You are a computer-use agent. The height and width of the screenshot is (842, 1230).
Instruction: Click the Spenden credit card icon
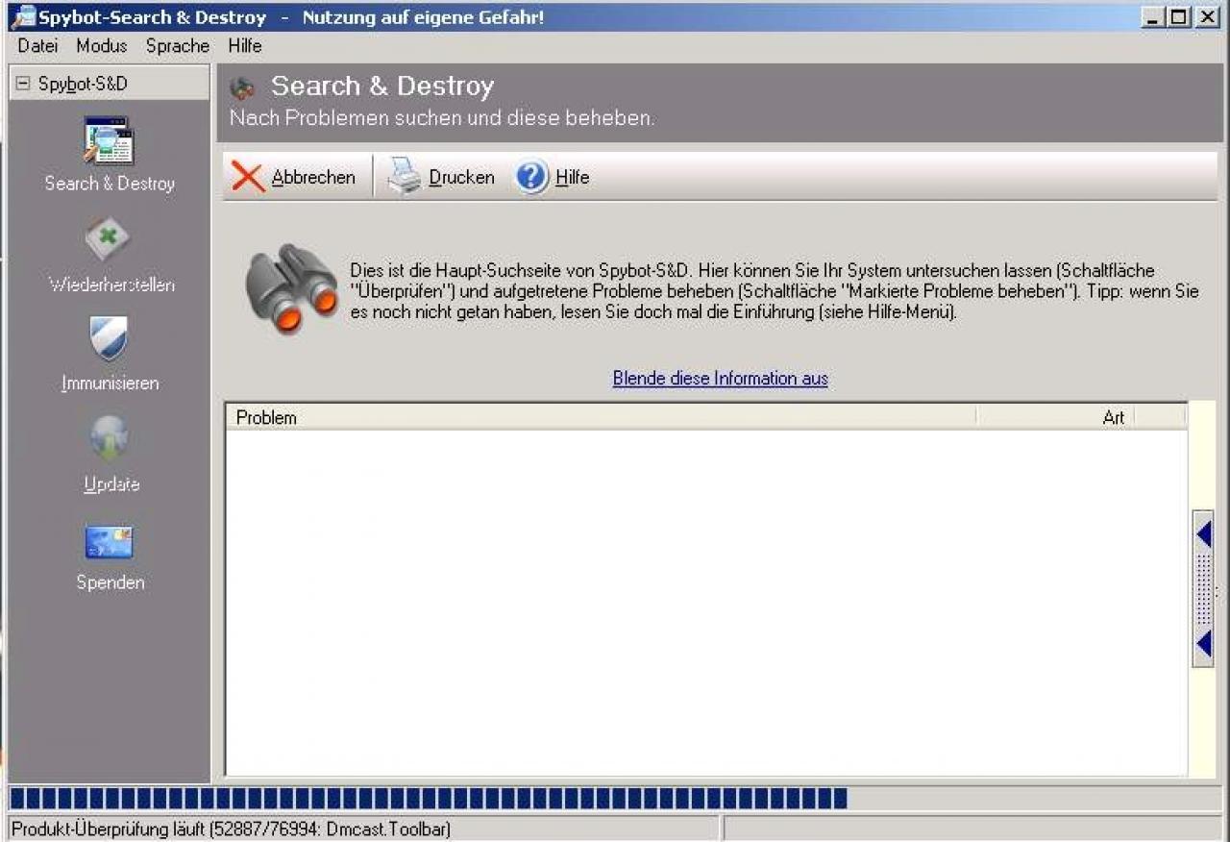(109, 542)
